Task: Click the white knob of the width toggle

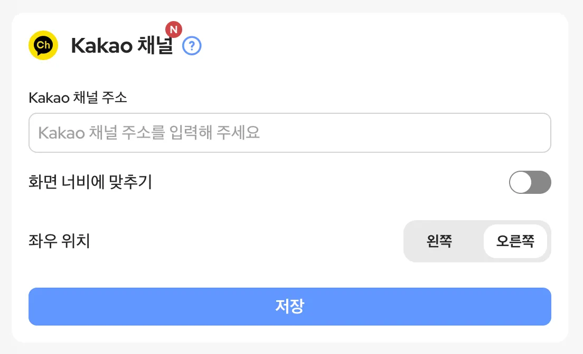Action: pyautogui.click(x=521, y=182)
